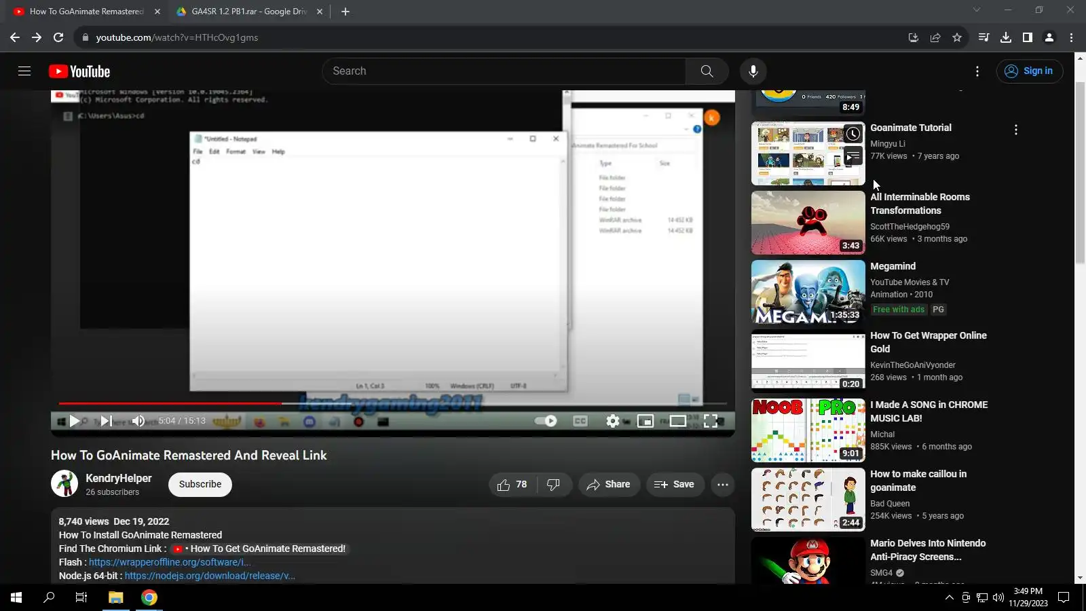Open How to make caillou in goanimate thumbnail

[x=808, y=500]
